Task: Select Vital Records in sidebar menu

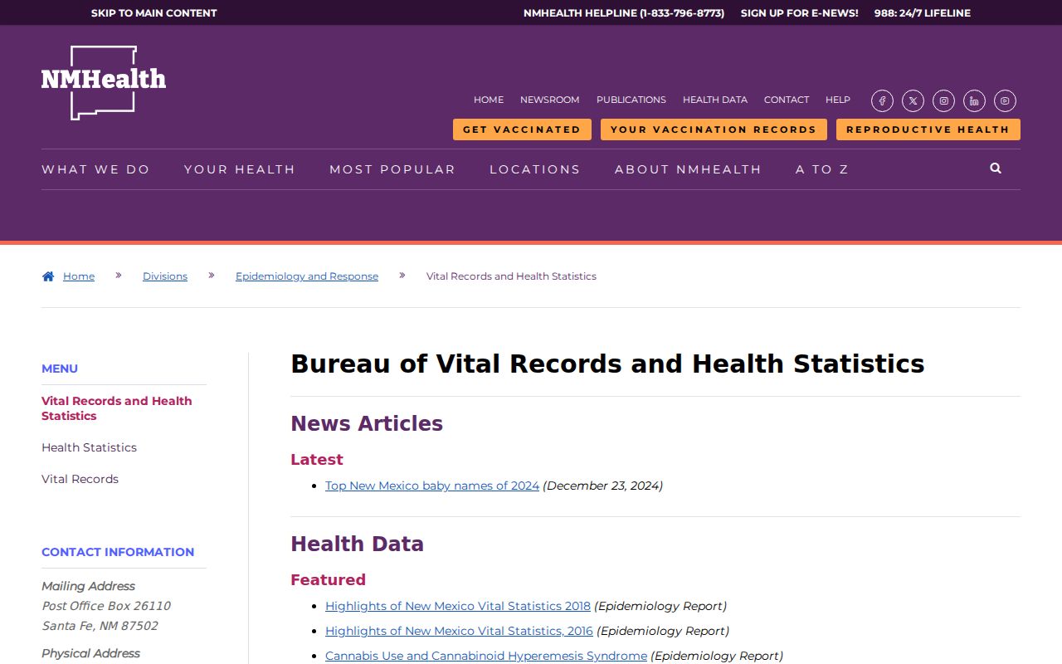Action: pyautogui.click(x=80, y=479)
